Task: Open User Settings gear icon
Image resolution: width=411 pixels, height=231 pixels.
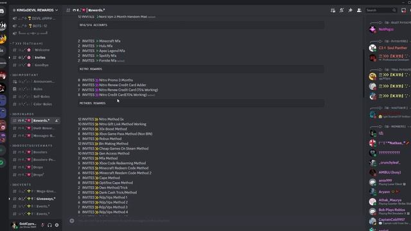Action: [57, 225]
